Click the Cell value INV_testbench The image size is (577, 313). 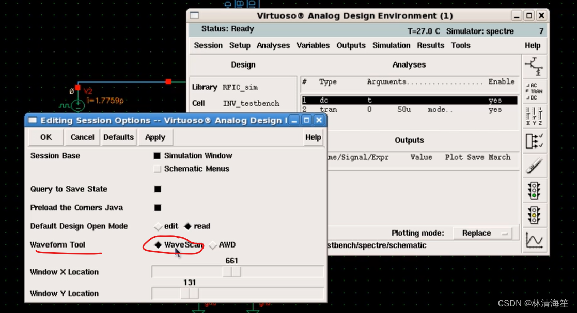coord(251,103)
